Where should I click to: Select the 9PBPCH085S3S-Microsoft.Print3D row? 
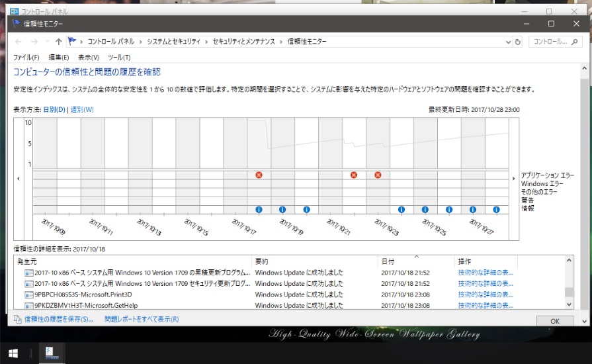pyautogui.click(x=290, y=295)
